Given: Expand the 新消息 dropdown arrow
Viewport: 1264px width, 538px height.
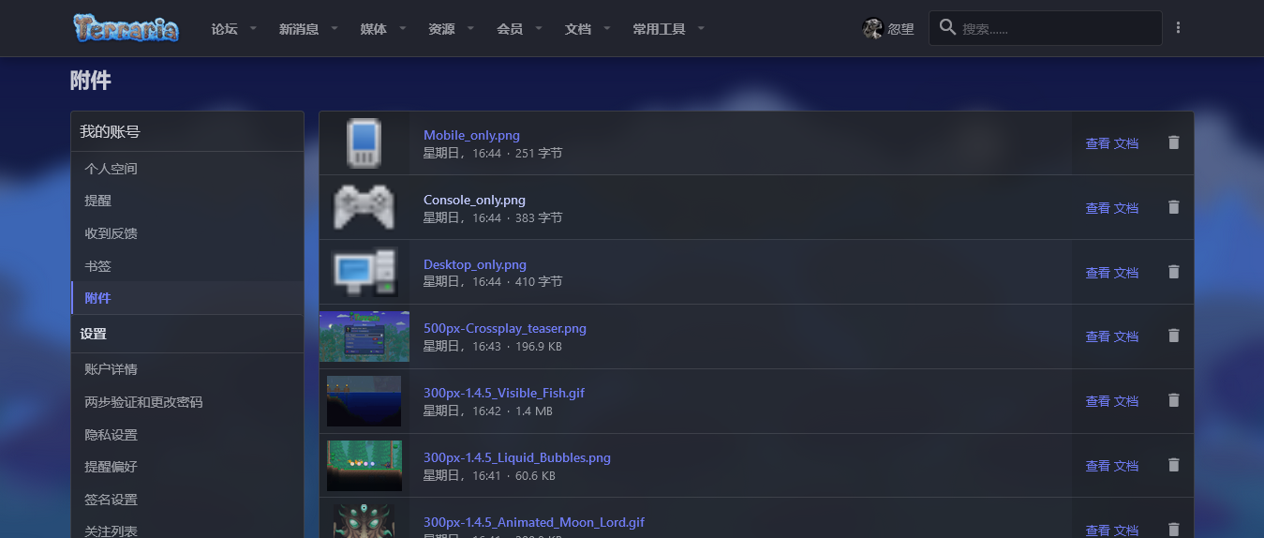Looking at the screenshot, I should click(x=335, y=29).
